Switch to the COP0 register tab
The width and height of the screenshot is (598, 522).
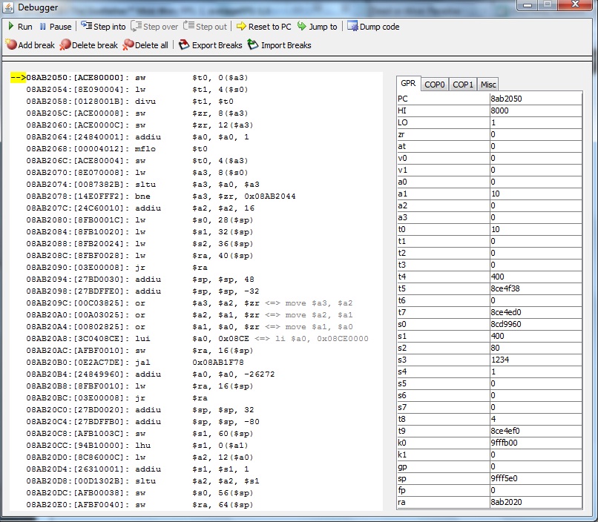(x=435, y=85)
